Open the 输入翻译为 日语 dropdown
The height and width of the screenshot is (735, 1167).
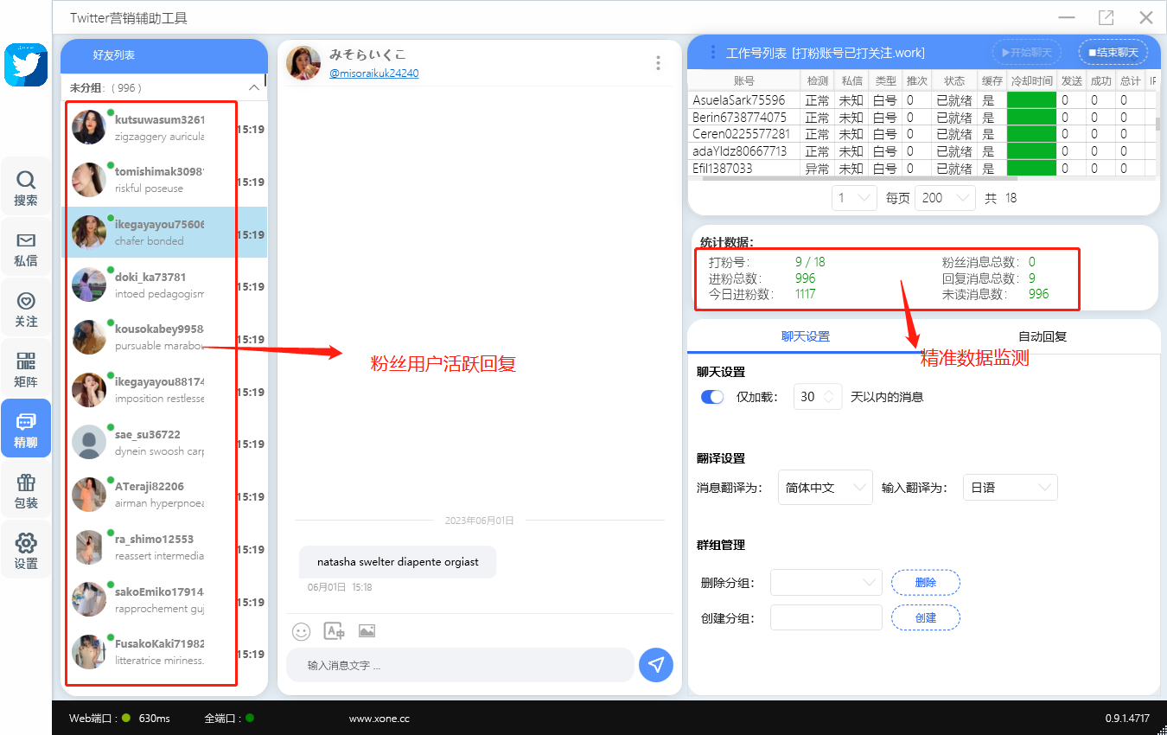pos(1010,488)
